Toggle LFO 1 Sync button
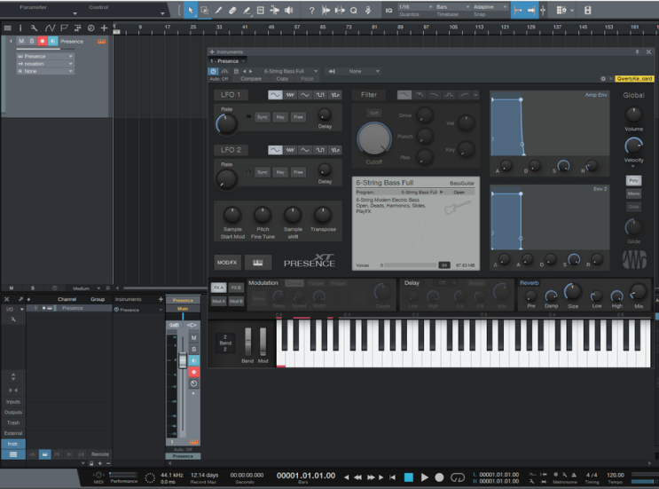659x489 pixels. coord(263,116)
